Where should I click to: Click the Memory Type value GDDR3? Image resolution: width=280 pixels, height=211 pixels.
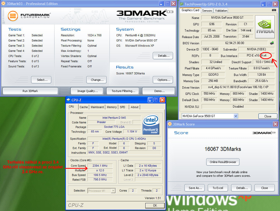click(x=213, y=75)
